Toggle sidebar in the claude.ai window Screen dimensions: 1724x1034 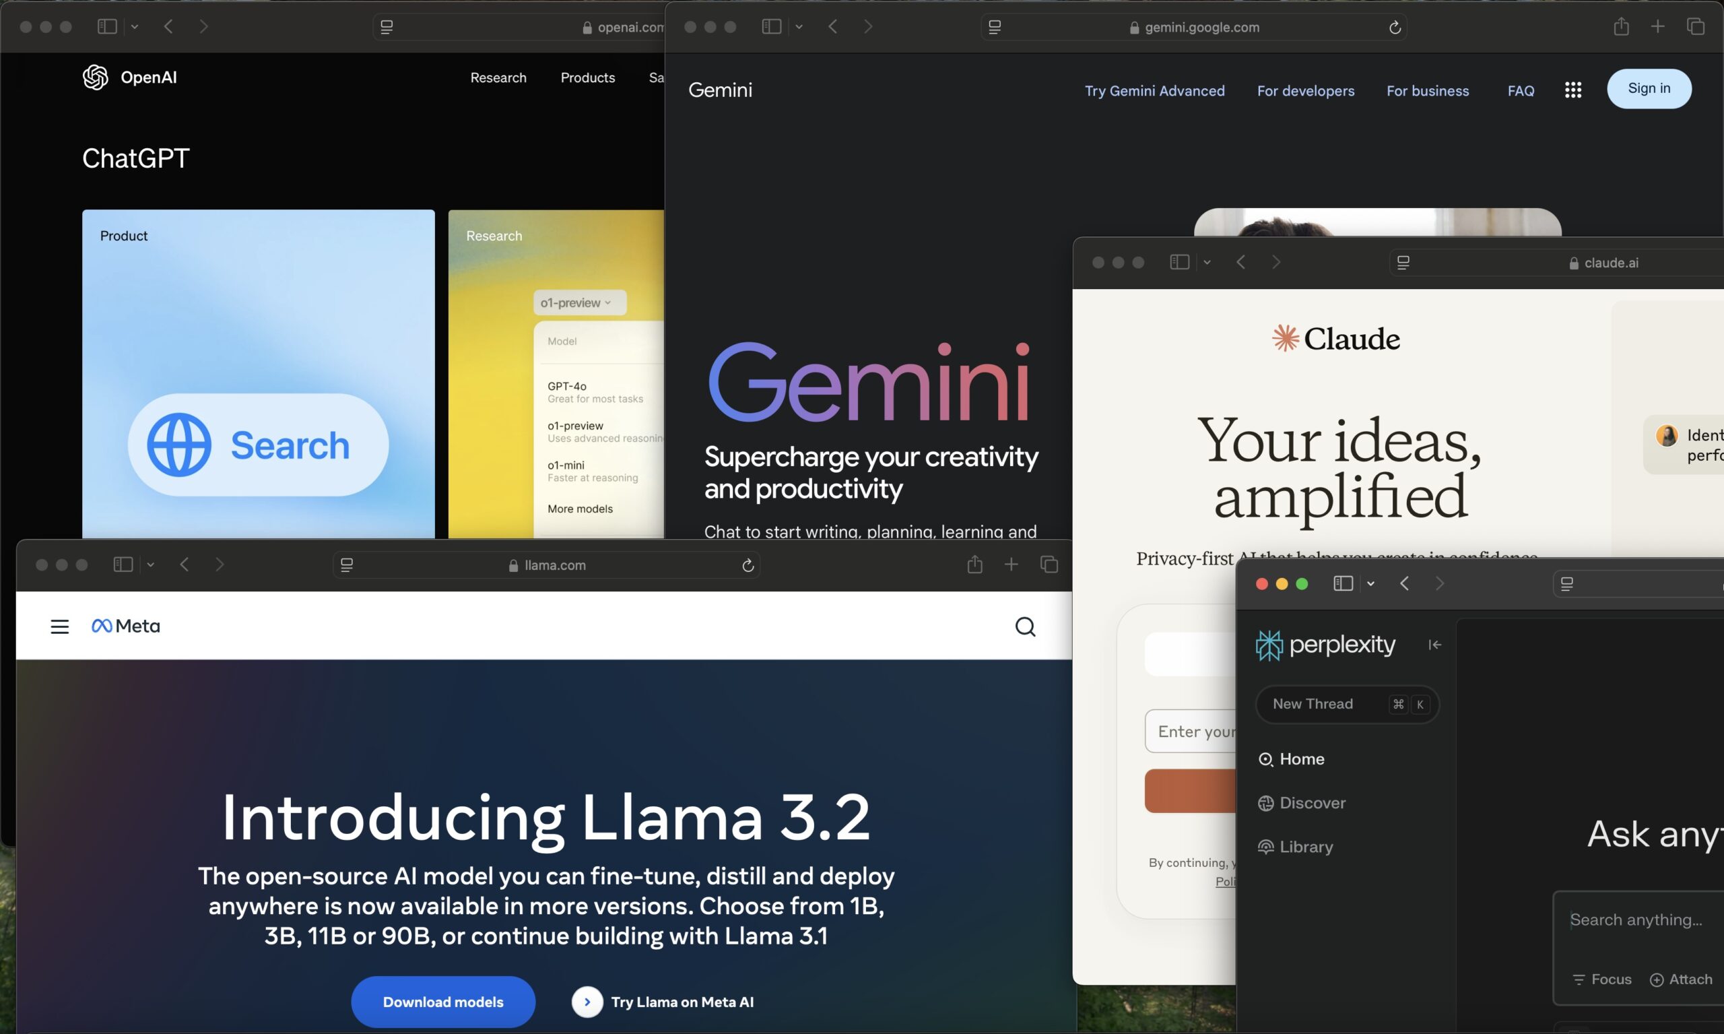(x=1179, y=262)
